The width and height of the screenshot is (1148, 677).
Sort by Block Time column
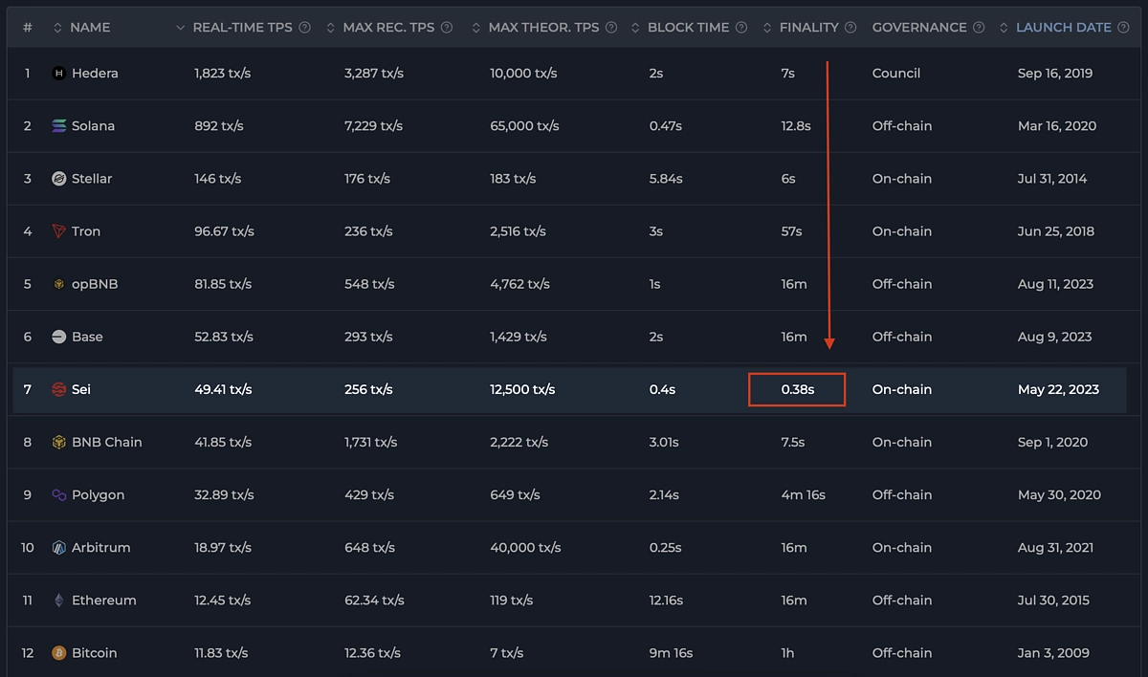688,28
